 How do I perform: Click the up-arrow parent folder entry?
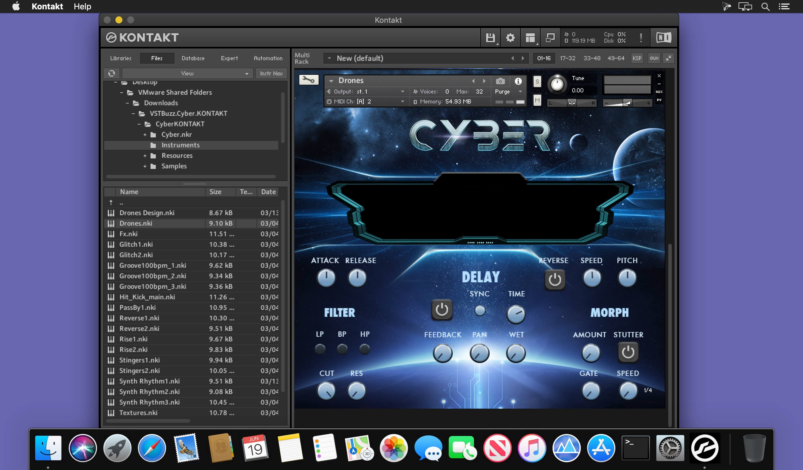coord(111,202)
